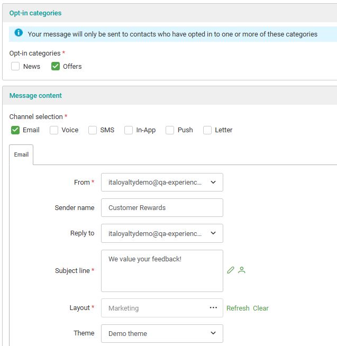This screenshot has height=346, width=337.
Task: Switch to the Email tab
Action: [x=22, y=154]
